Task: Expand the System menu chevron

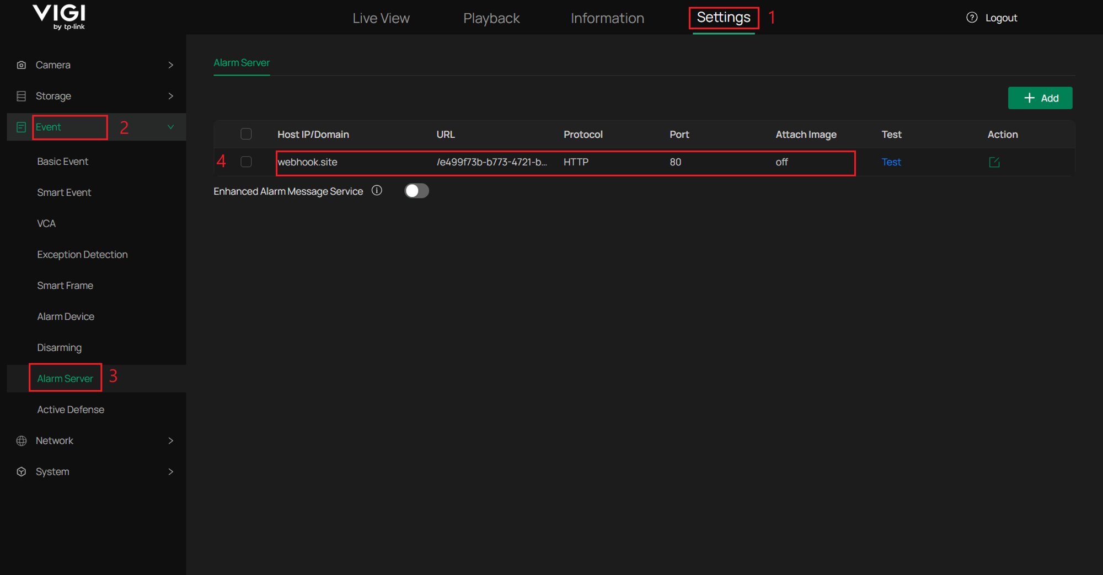Action: (x=171, y=472)
